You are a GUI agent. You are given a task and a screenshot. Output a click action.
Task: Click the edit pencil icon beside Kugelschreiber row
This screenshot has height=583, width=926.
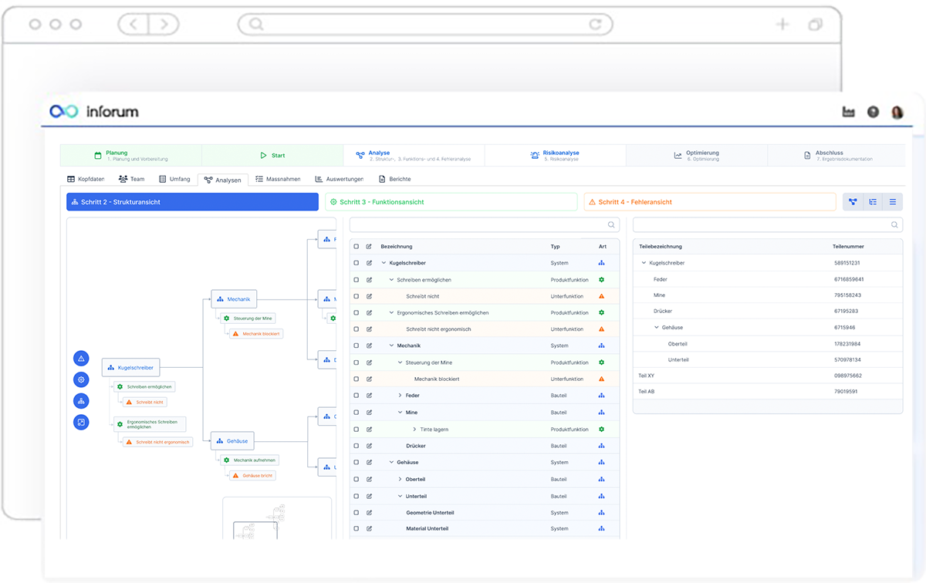click(x=368, y=262)
